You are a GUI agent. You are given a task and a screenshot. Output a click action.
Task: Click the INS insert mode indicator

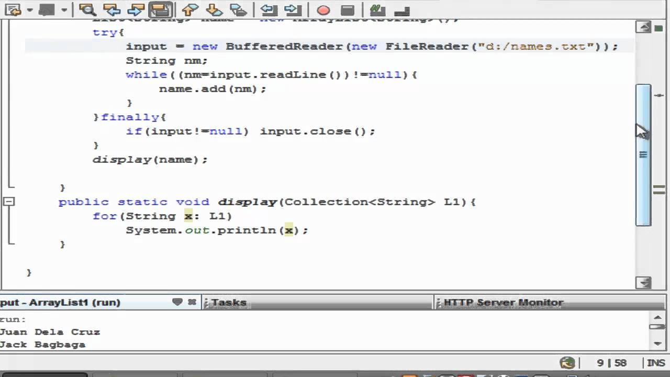click(x=656, y=362)
